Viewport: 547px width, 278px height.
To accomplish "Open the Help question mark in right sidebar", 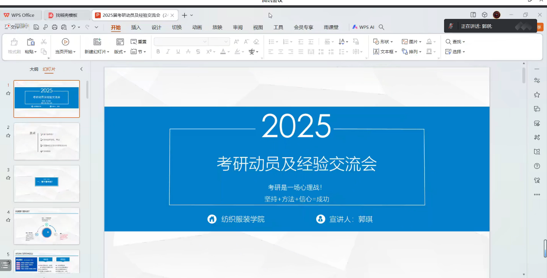I will click(537, 166).
